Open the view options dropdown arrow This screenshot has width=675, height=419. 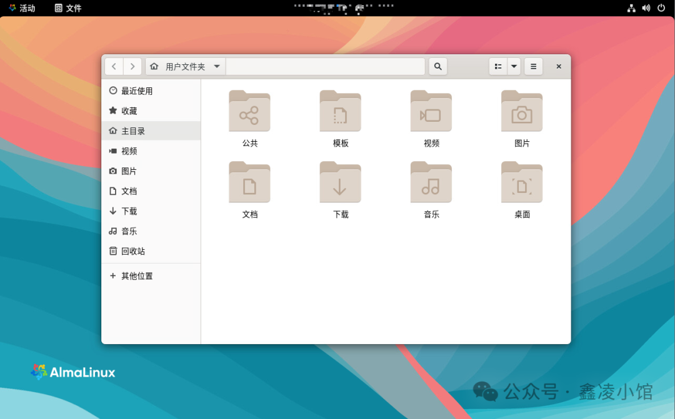pos(513,66)
